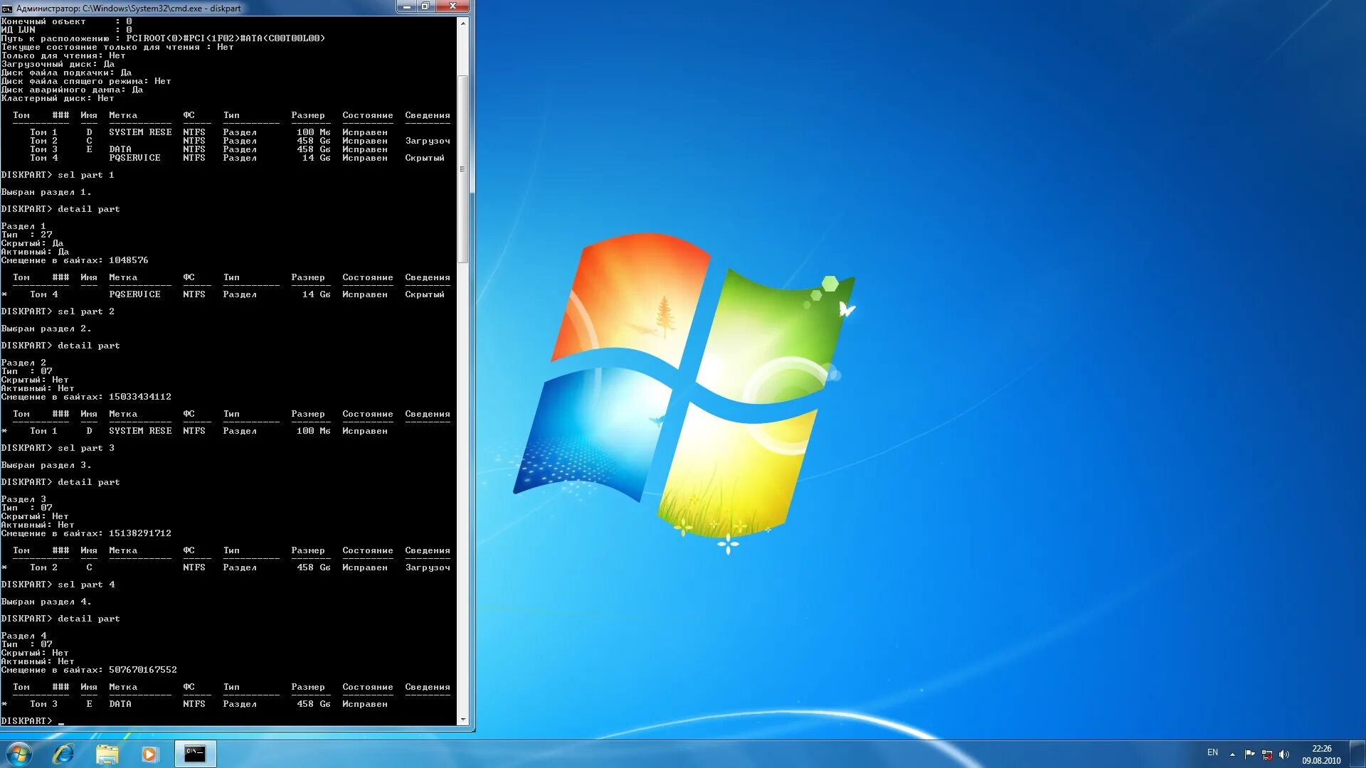Launch Windows Media Player from the taskbar

[x=149, y=754]
